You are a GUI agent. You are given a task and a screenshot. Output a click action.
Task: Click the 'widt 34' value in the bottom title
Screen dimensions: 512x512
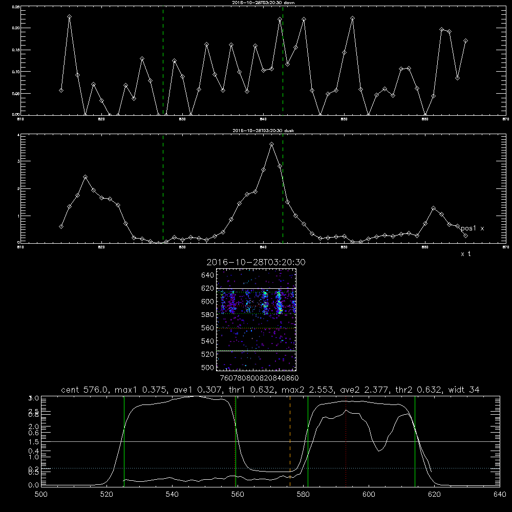[464, 390]
